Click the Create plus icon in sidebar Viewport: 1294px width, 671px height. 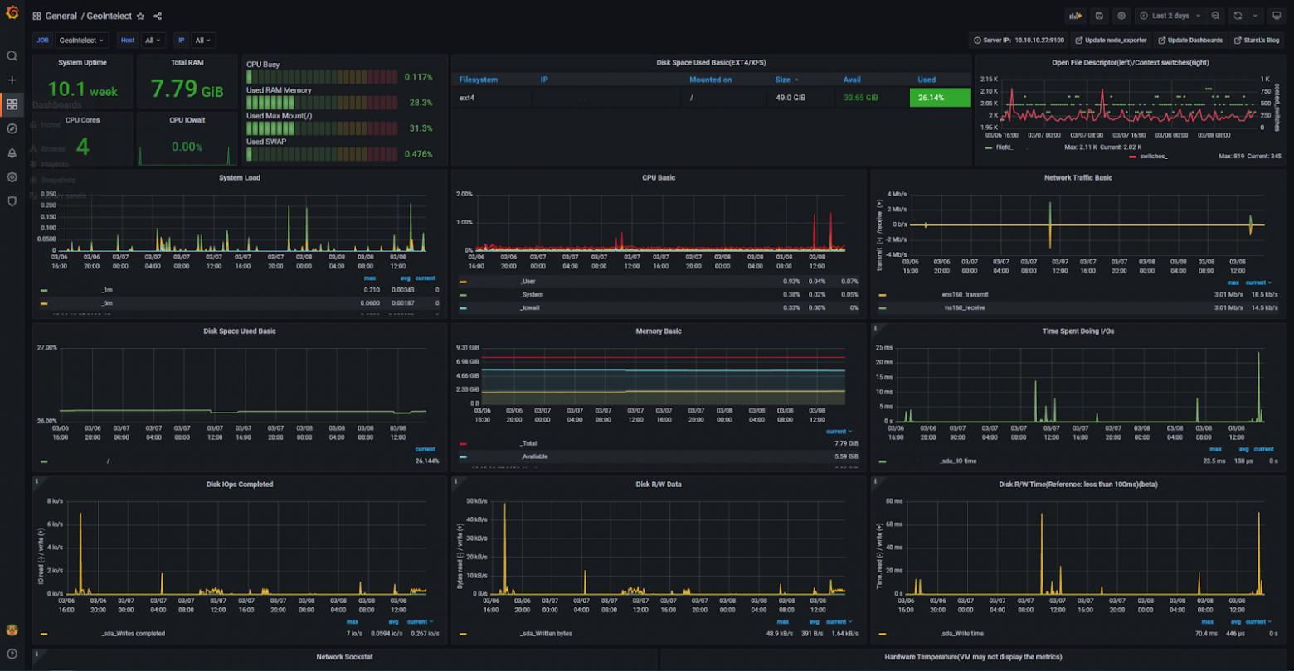(12, 80)
